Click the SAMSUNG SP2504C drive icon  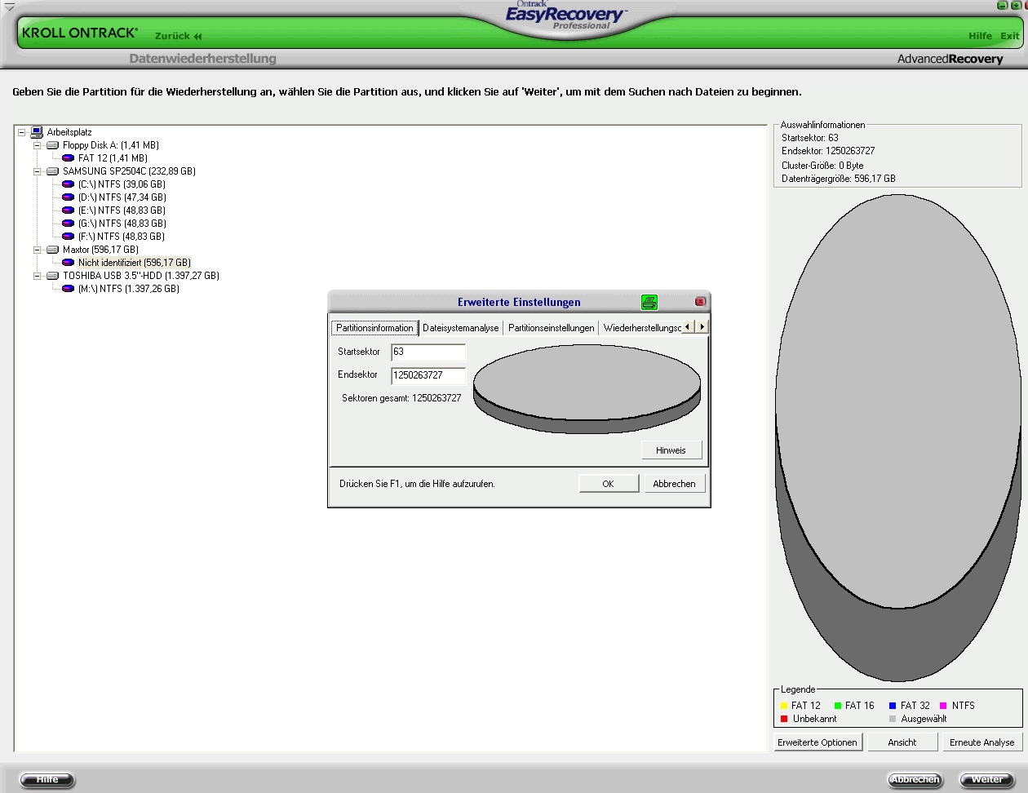coord(53,171)
